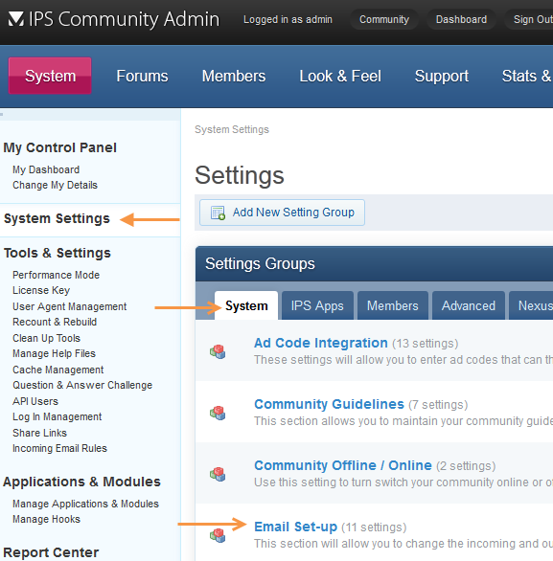This screenshot has height=561, width=553.
Task: Select the Nexus settings group tab
Action: point(531,305)
